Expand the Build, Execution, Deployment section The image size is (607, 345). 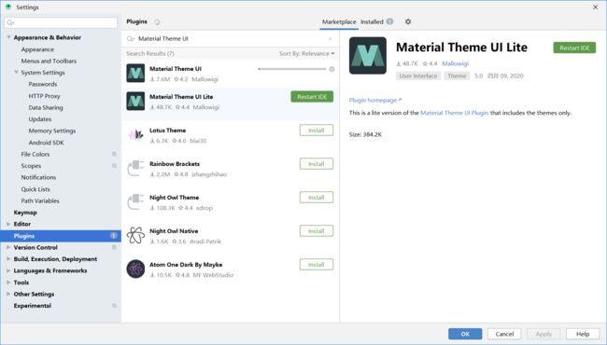tap(8, 259)
